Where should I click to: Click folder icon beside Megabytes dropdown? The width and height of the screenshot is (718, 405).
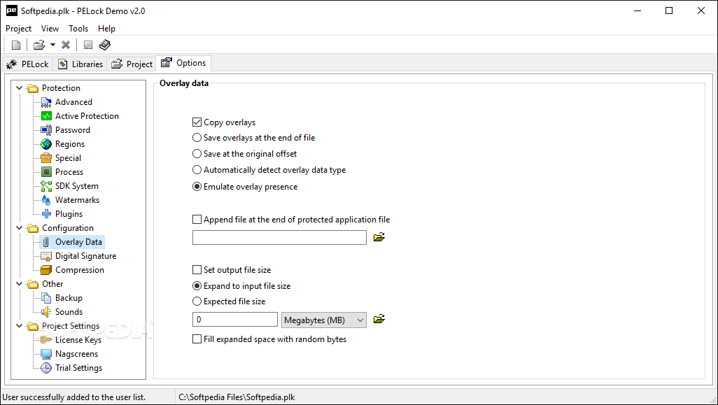[379, 319]
